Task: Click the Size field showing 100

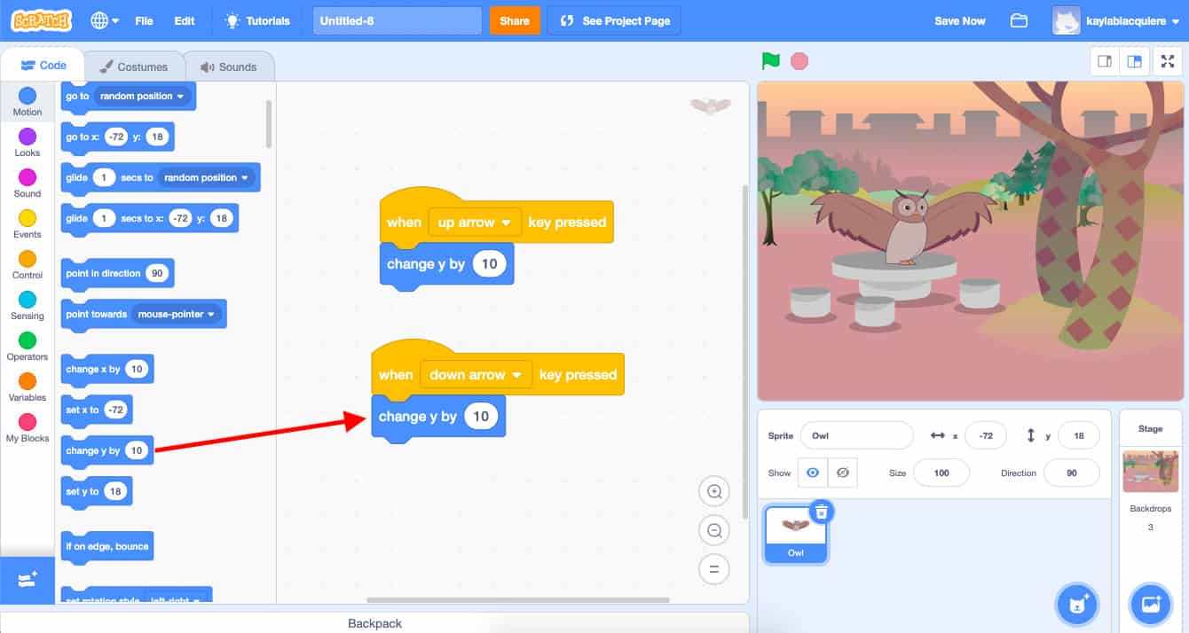Action: pyautogui.click(x=941, y=473)
